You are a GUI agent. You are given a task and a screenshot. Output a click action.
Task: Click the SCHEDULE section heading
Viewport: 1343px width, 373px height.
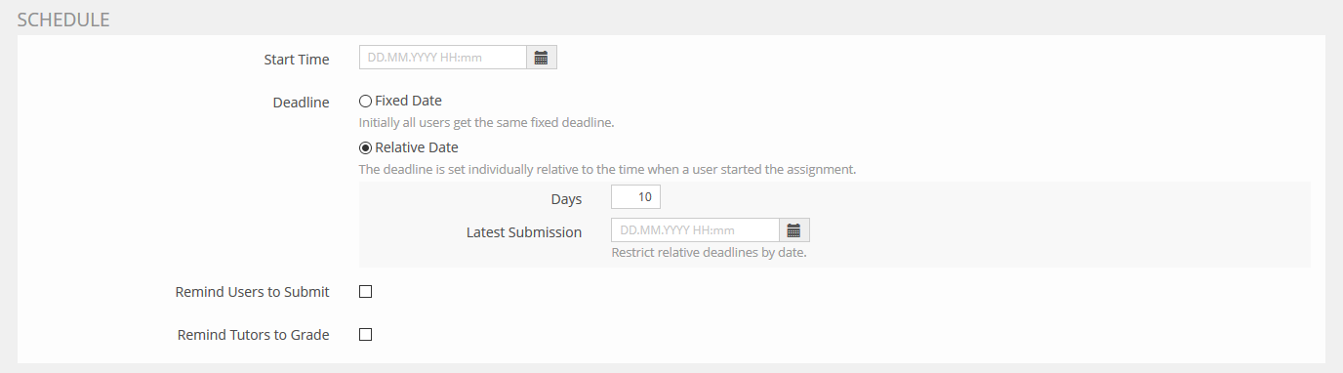pyautogui.click(x=63, y=19)
